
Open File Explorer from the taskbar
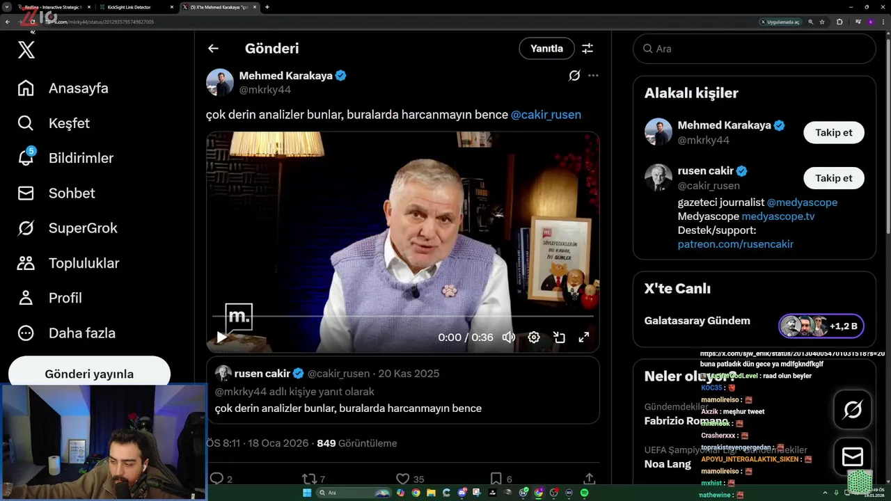point(431,493)
